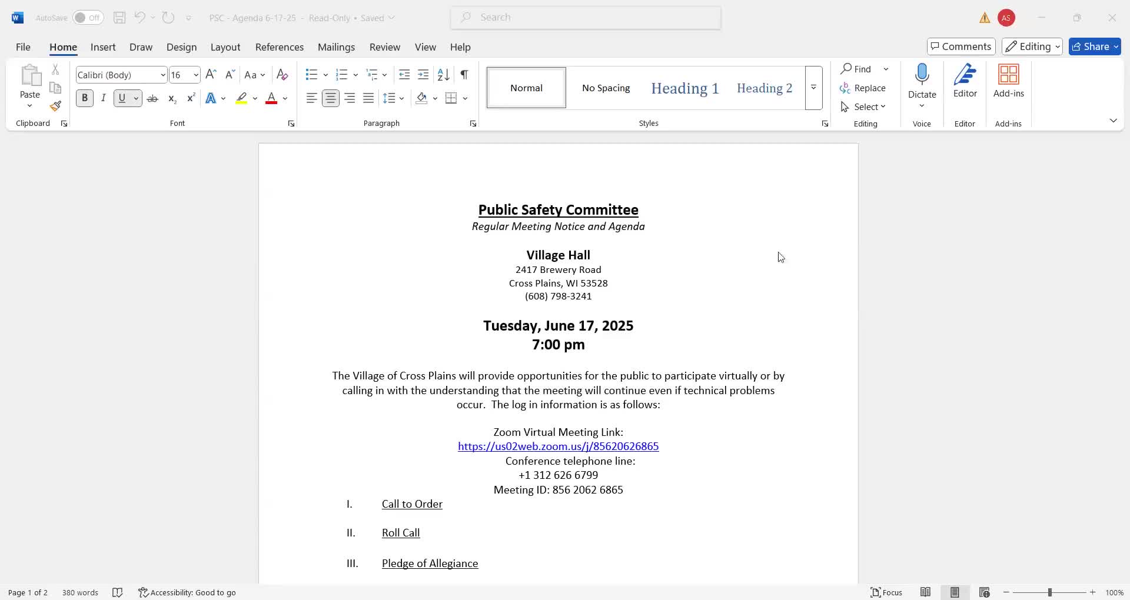Toggle show paragraph marks

(x=464, y=75)
